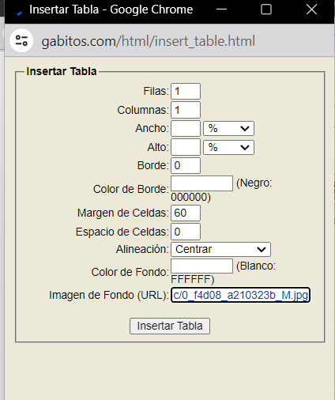Open the Ancho unit dropdown
Image resolution: width=335 pixels, height=400 pixels.
228,129
